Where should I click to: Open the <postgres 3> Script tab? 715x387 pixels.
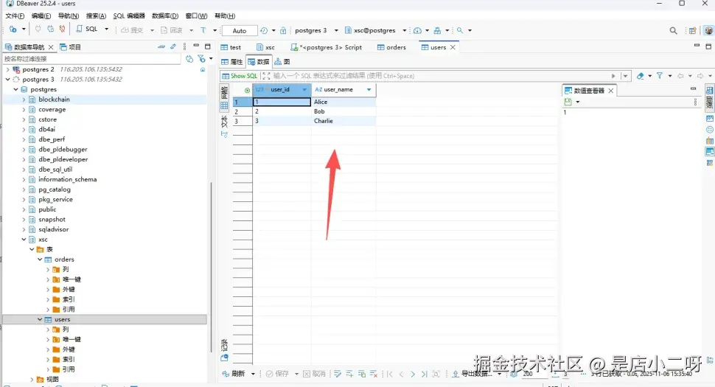coord(327,47)
